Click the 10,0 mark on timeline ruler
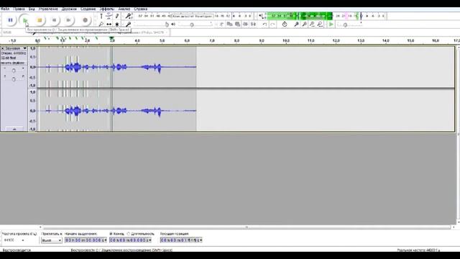 pyautogui.click(x=286, y=41)
